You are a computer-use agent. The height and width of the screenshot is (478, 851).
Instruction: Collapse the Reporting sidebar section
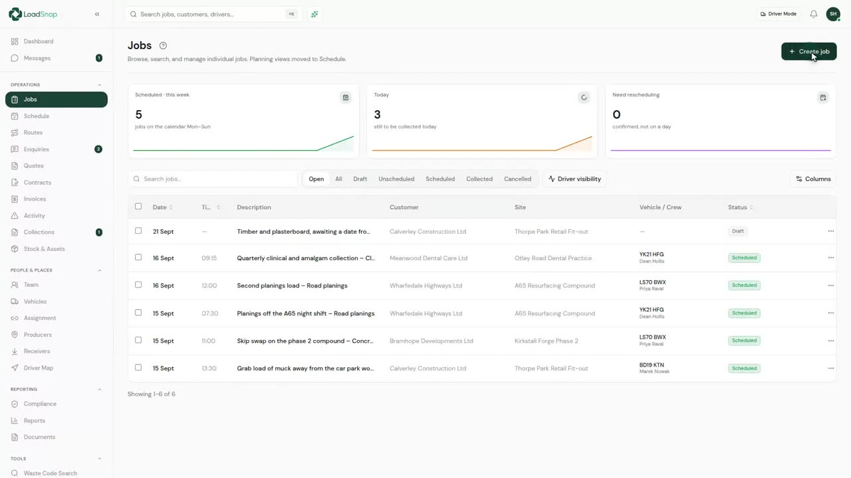point(100,389)
